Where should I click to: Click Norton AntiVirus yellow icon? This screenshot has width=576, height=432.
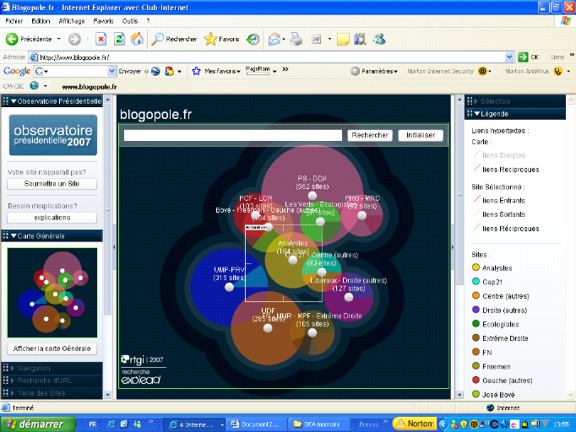[x=558, y=71]
